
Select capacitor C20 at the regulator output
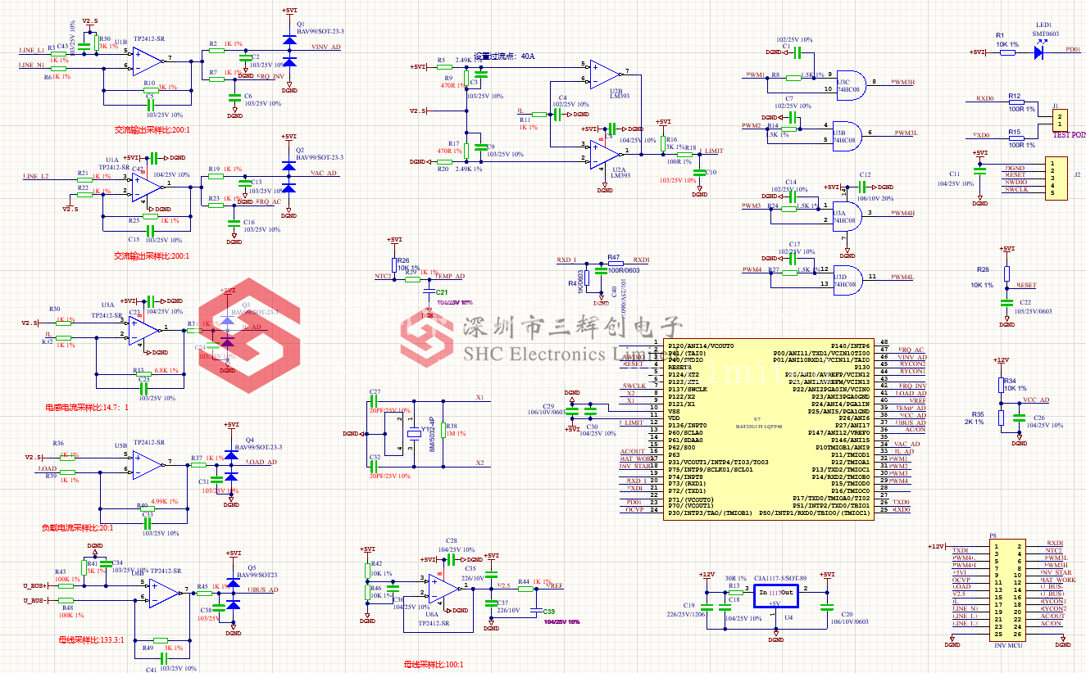pos(827,608)
